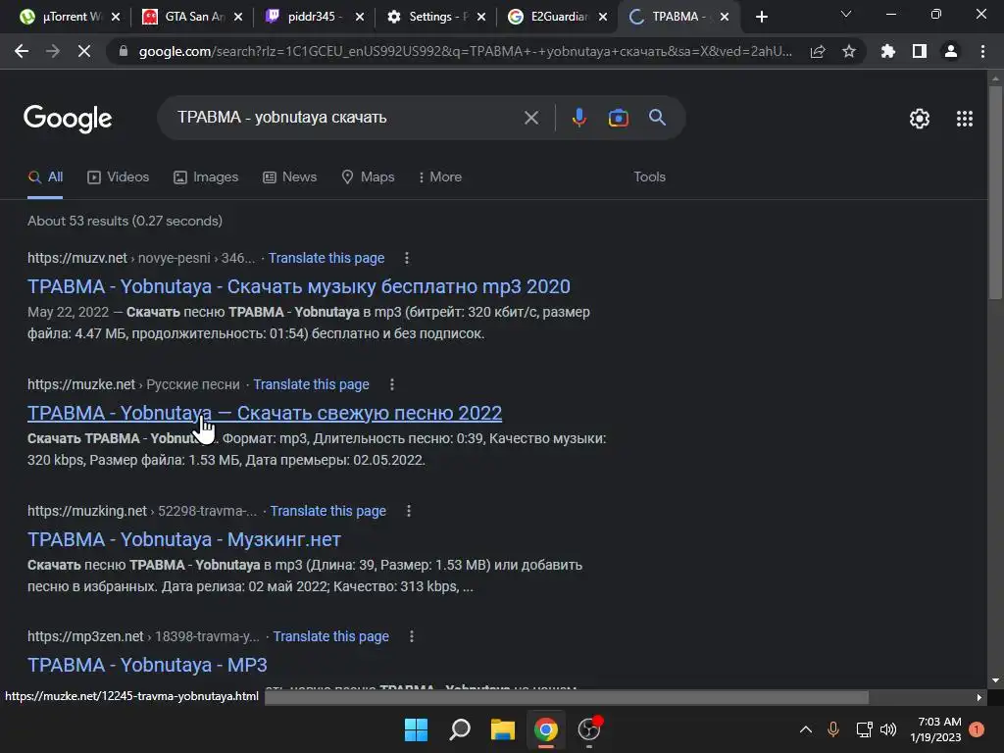Open options for the muzke.net result
The image size is (1004, 753).
click(x=392, y=384)
